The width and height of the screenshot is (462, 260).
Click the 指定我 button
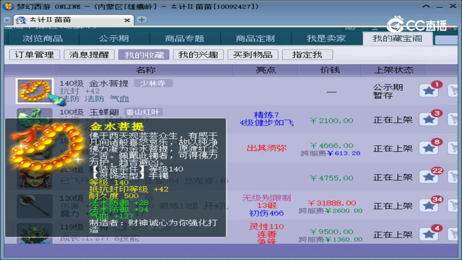click(307, 55)
